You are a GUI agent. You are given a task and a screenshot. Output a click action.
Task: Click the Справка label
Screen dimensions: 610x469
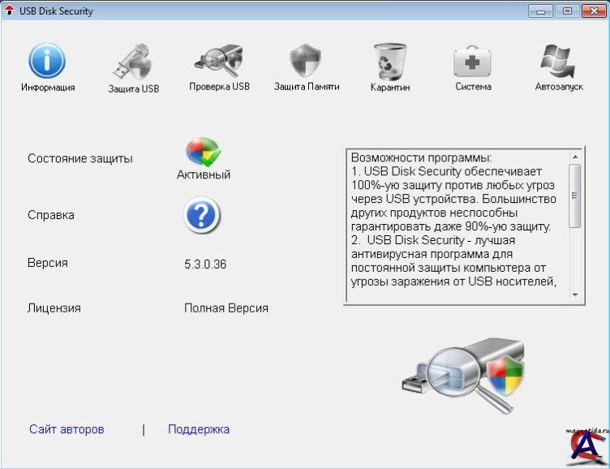point(50,215)
